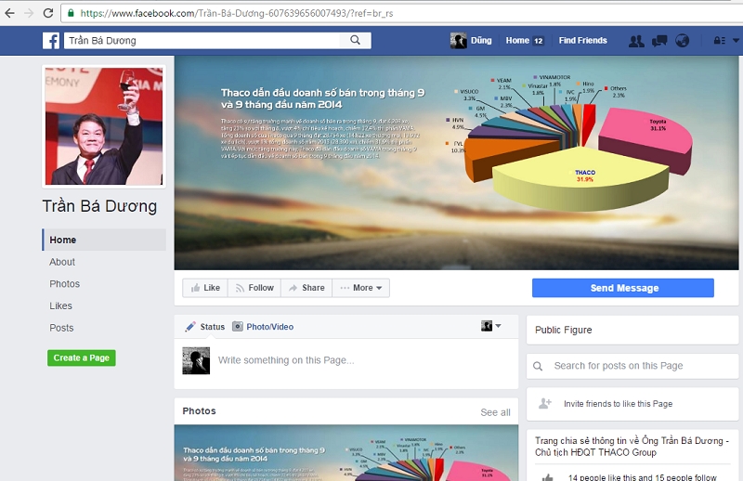The width and height of the screenshot is (743, 481).
Task: Expand the More dropdown on page
Action: coord(361,288)
